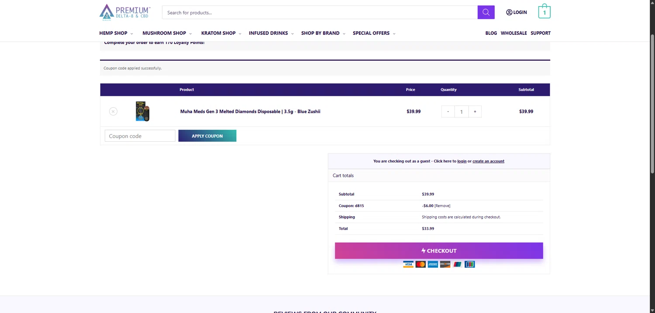The width and height of the screenshot is (655, 313).
Task: Click the guest checkout login link
Action: coord(462,161)
